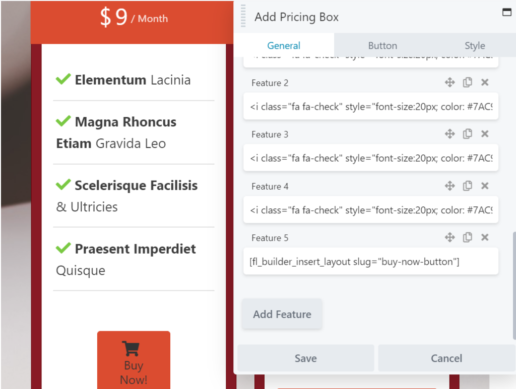The image size is (516, 389).
Task: Duplicate Feature 3 via the copy icon
Action: click(x=467, y=134)
